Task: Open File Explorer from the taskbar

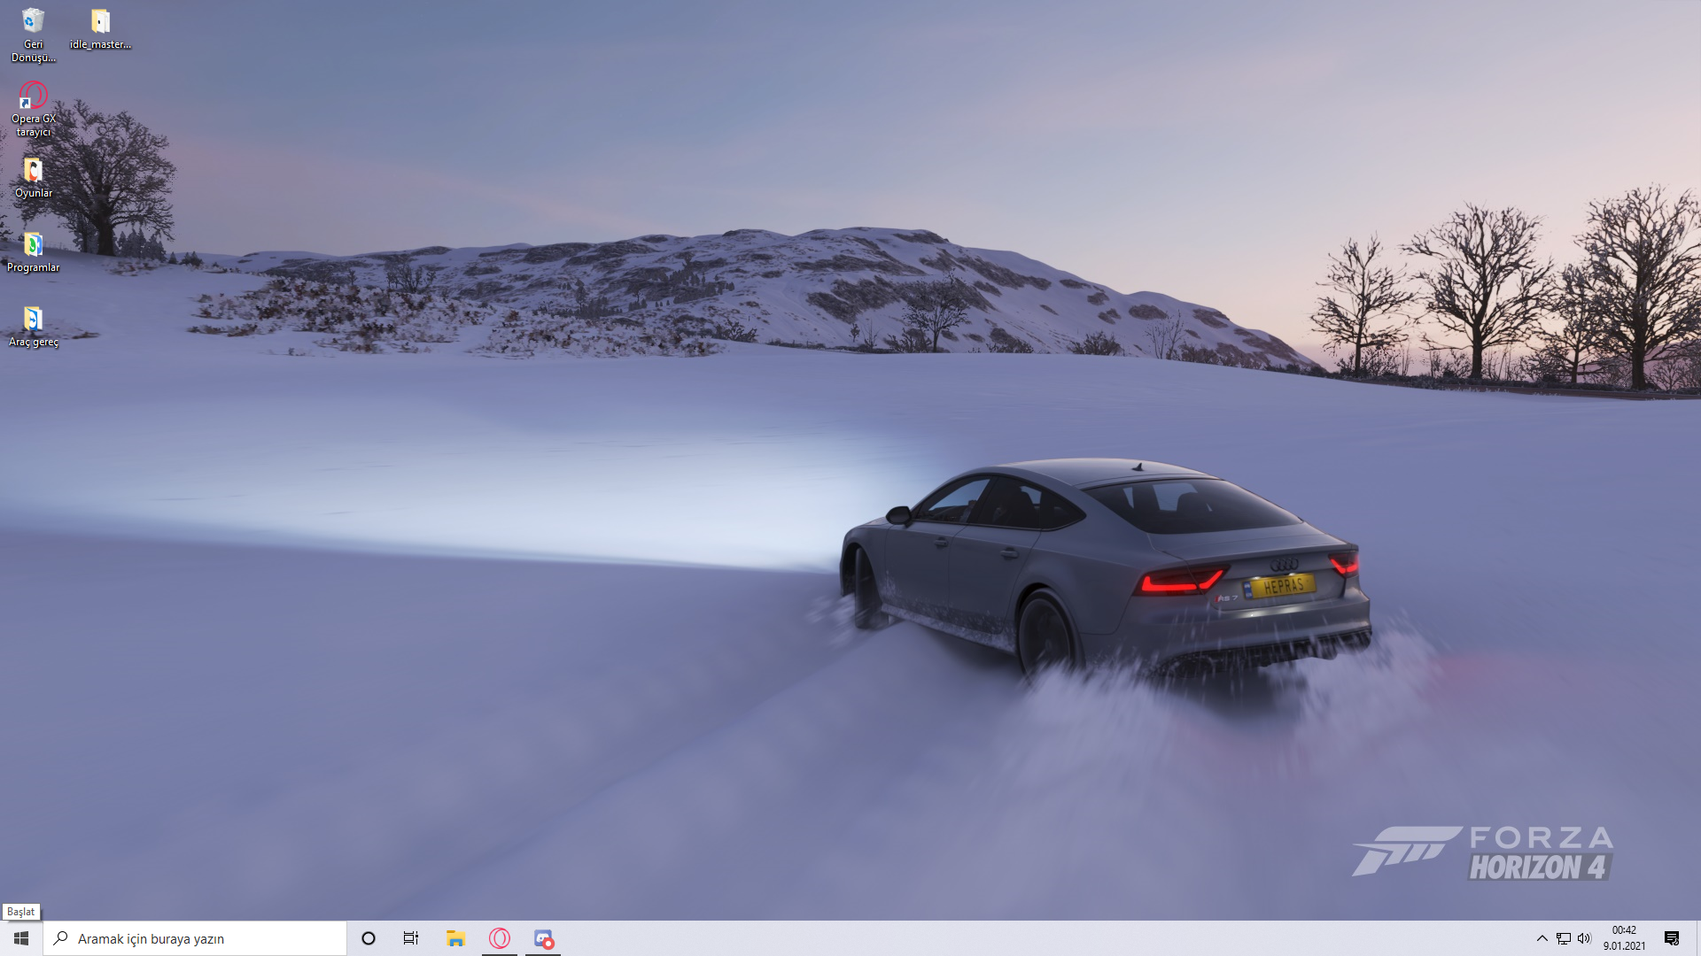Action: 455,938
